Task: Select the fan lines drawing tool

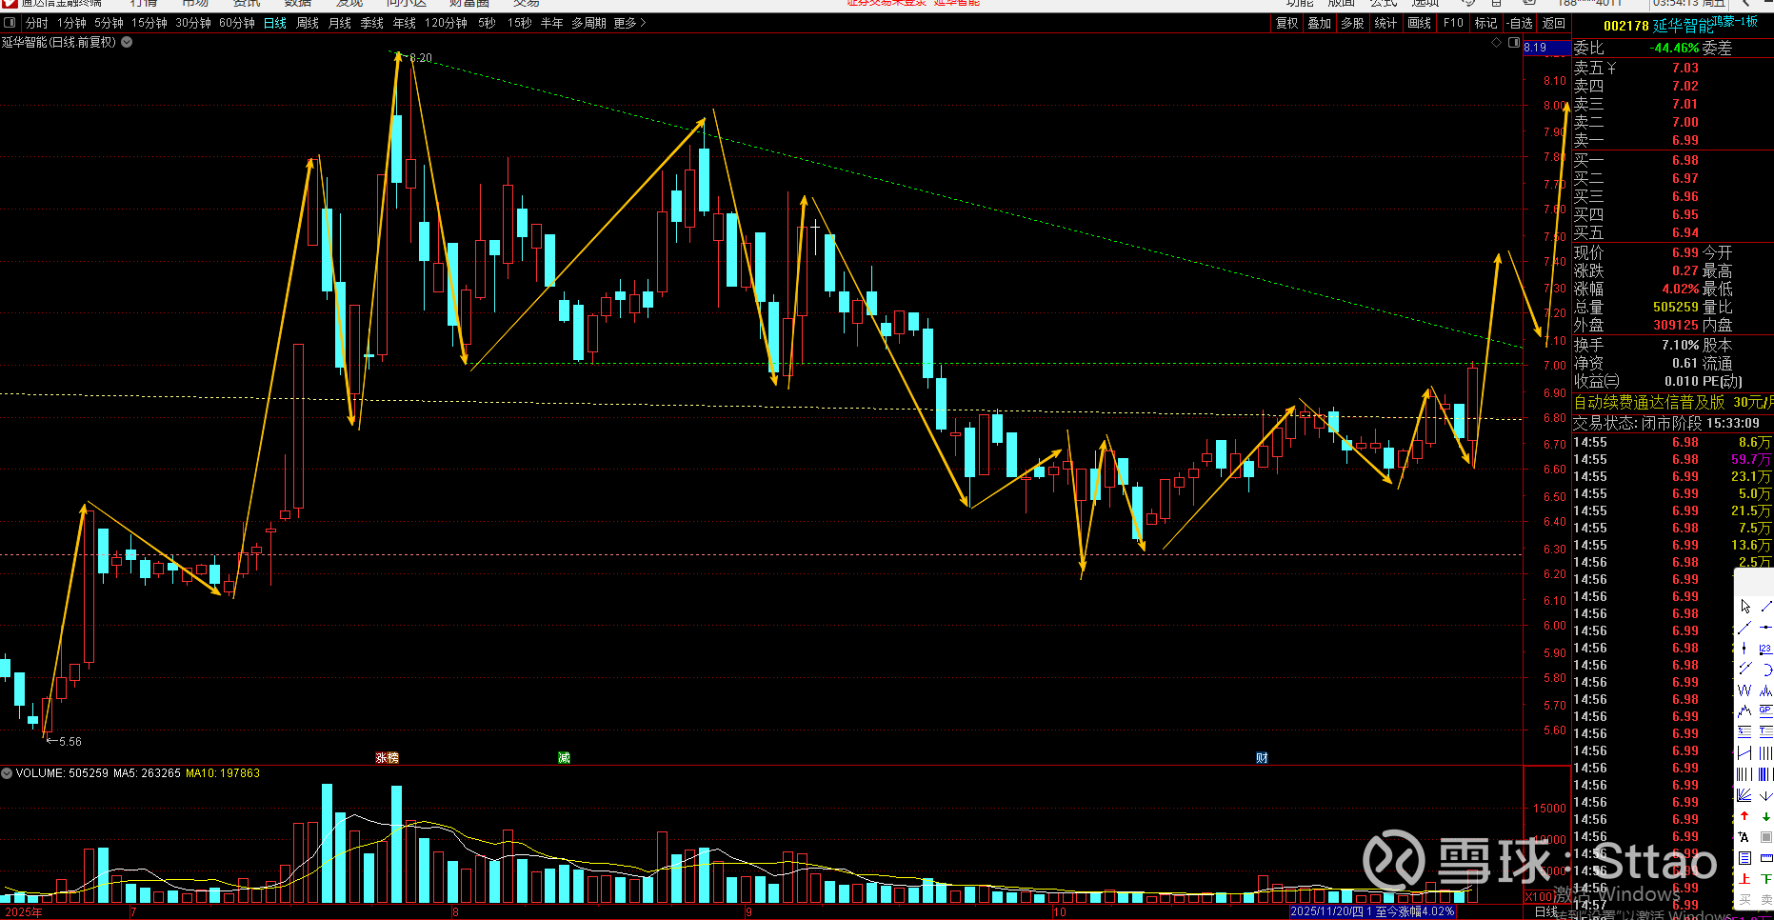Action: click(x=1744, y=795)
